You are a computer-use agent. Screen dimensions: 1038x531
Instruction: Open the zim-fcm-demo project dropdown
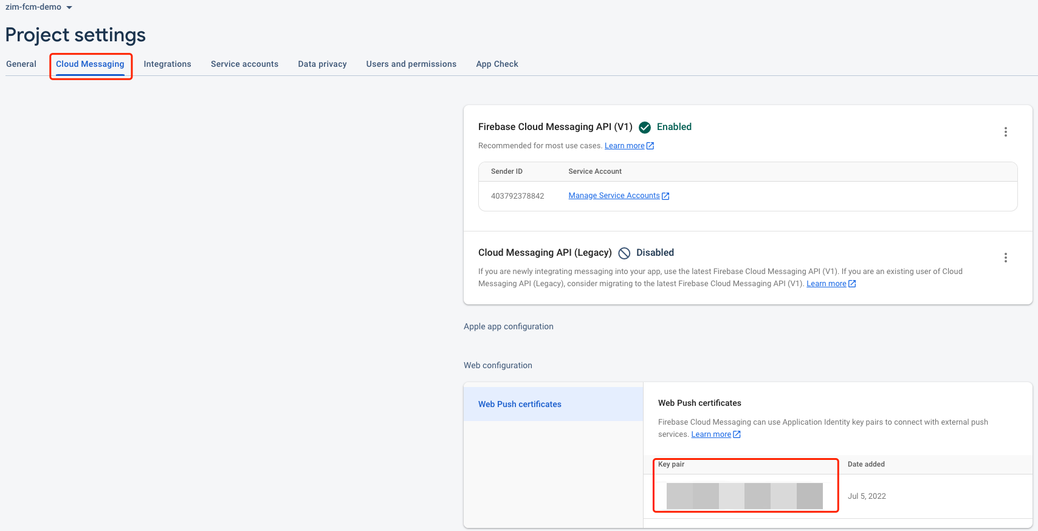(39, 7)
